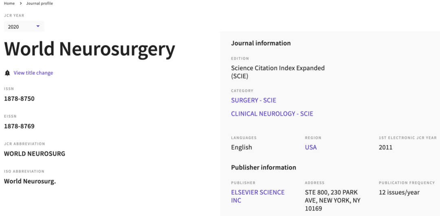This screenshot has height=216, width=440.
Task: Click the publisher address in New York
Action: [333, 201]
